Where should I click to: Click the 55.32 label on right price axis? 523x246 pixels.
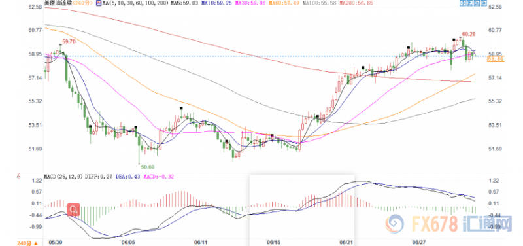494,101
